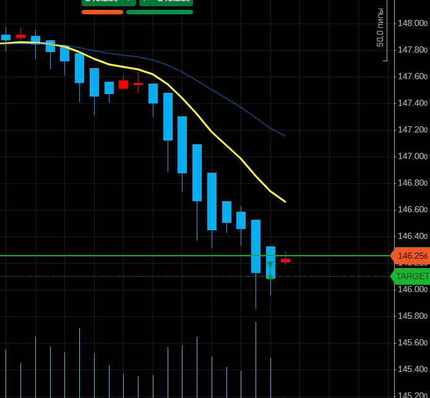Click the 146.400 price axis label

point(413,236)
